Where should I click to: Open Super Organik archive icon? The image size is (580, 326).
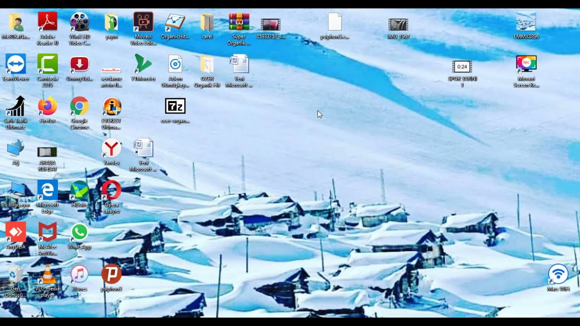pos(239,22)
